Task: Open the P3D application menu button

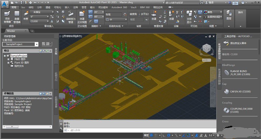Action: tap(5, 4)
